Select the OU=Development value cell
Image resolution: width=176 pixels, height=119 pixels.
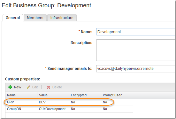tap(52, 109)
